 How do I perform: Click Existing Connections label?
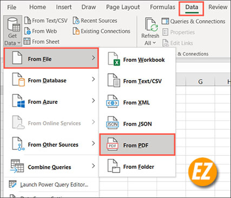coord(105,31)
